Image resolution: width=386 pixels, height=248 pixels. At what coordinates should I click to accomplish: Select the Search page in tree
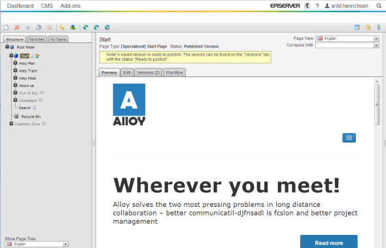25,108
